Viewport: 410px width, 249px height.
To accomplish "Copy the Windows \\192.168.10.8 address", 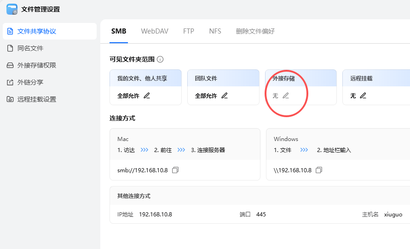I will pos(319,170).
